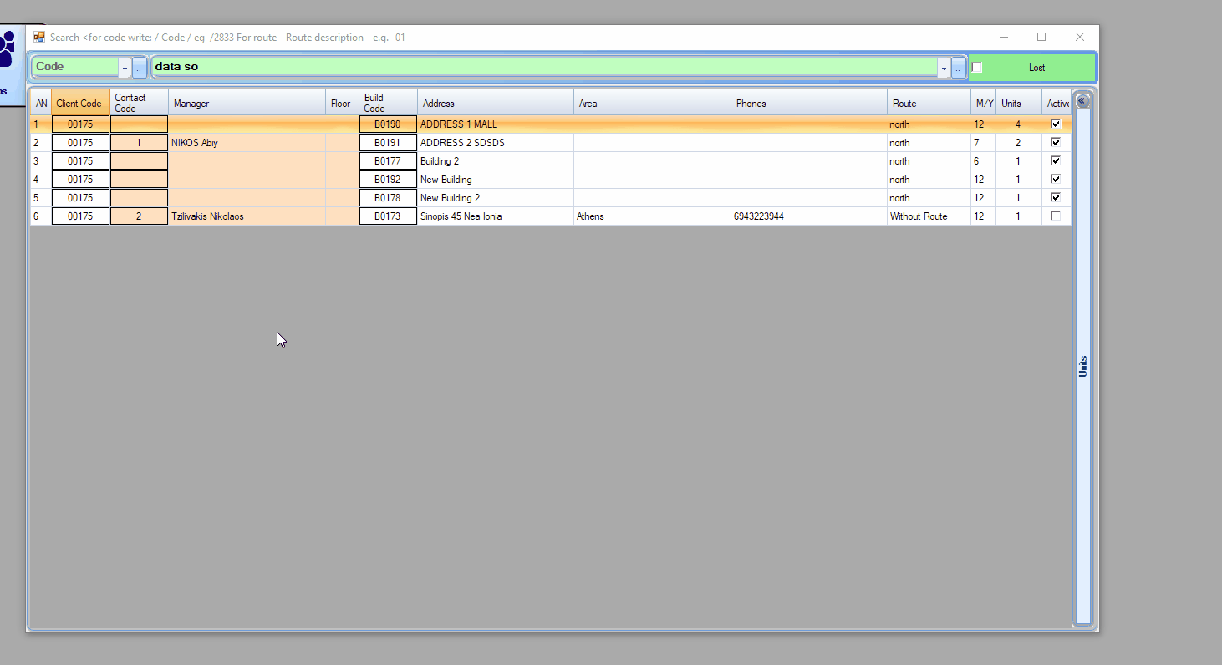
Task: Toggle the Lost checkbox
Action: (976, 68)
